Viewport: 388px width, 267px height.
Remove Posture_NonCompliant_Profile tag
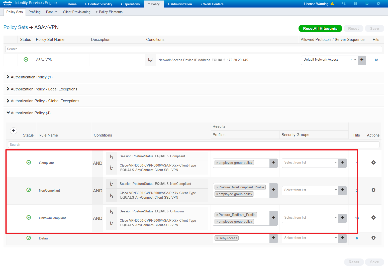click(x=217, y=187)
